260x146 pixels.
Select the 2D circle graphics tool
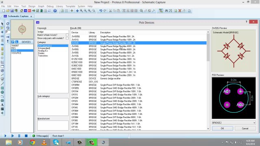2,92
